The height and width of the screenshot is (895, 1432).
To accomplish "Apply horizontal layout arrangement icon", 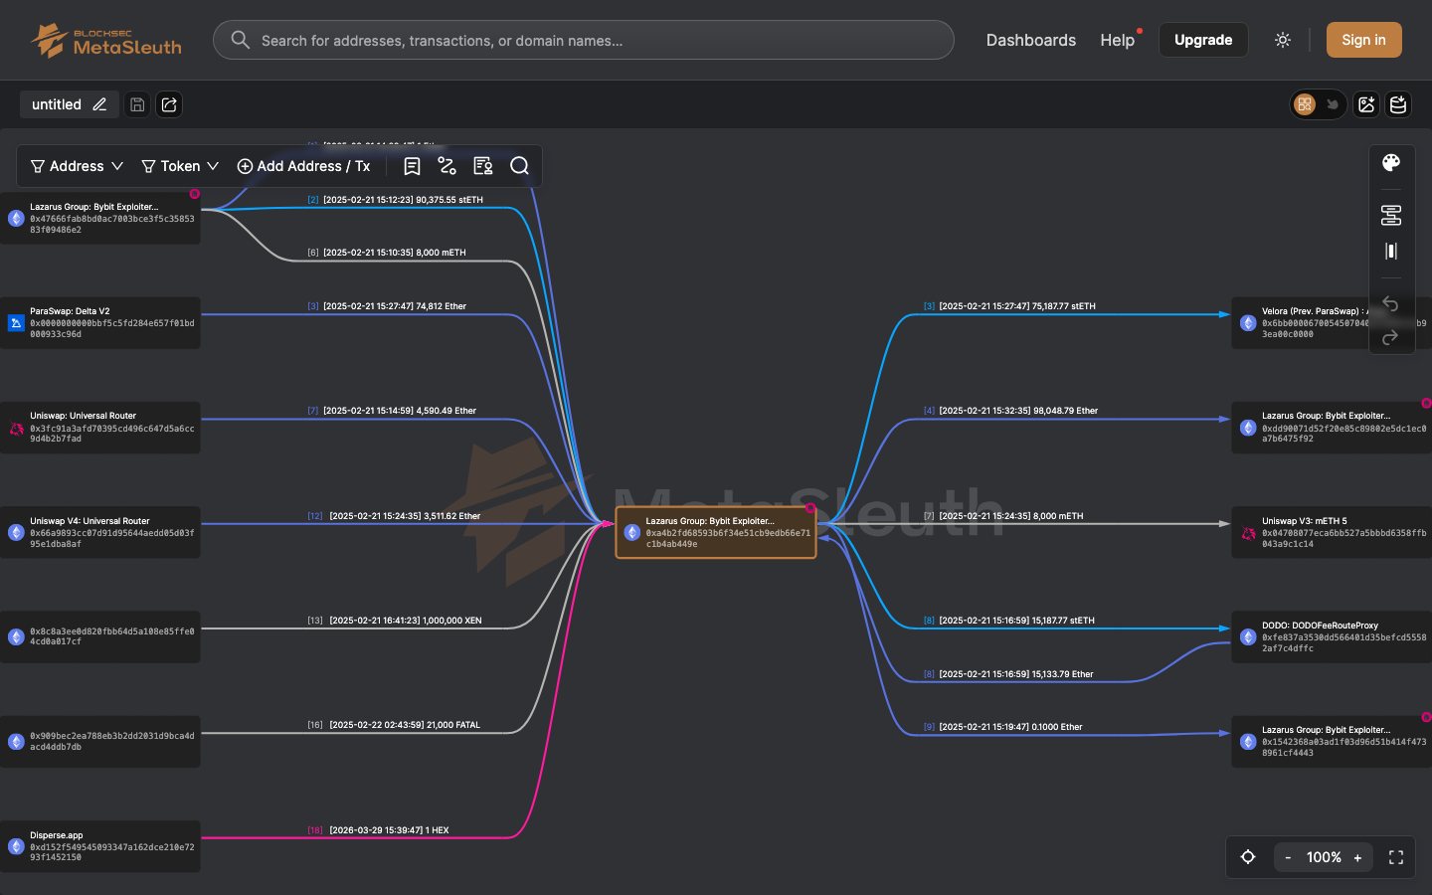I will pos(1391,215).
